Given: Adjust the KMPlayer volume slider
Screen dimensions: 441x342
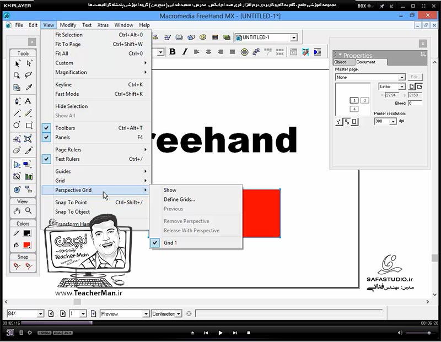Looking at the screenshot, I should [420, 333].
